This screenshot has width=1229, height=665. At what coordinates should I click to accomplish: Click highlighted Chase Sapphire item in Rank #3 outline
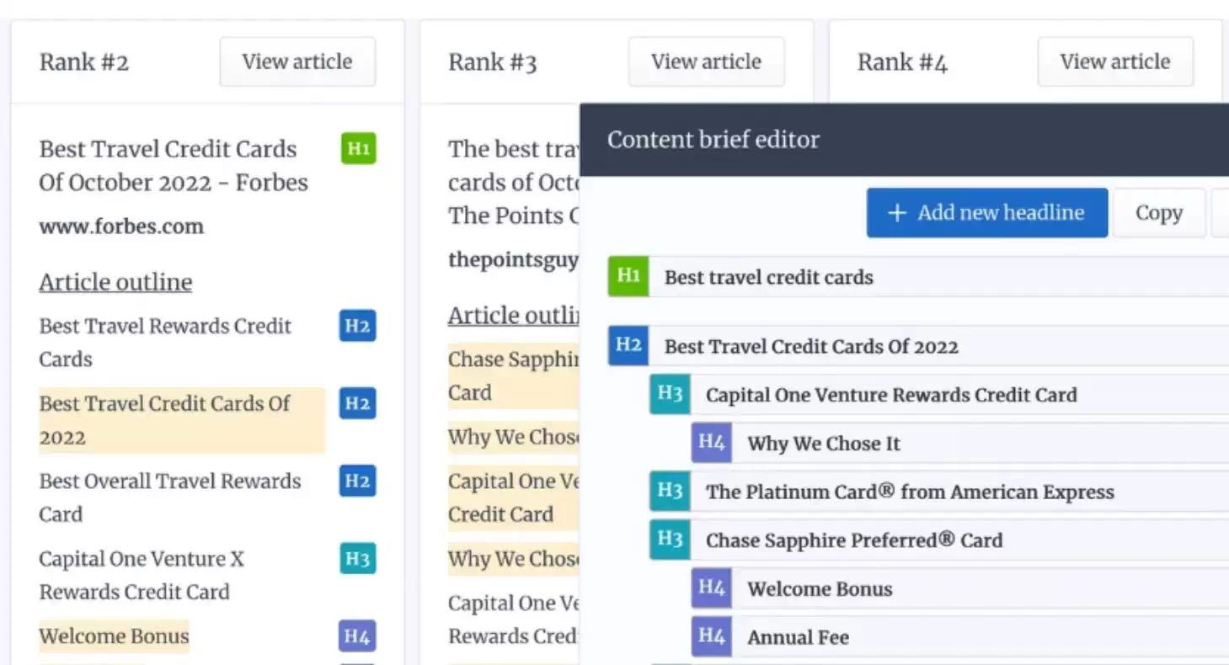[x=514, y=375]
